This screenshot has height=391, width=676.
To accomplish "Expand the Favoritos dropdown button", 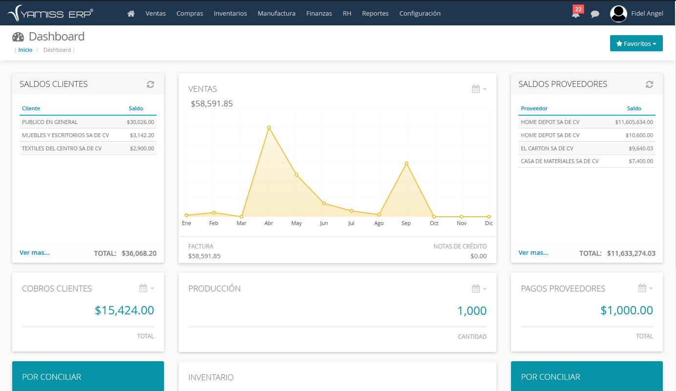I will click(636, 43).
